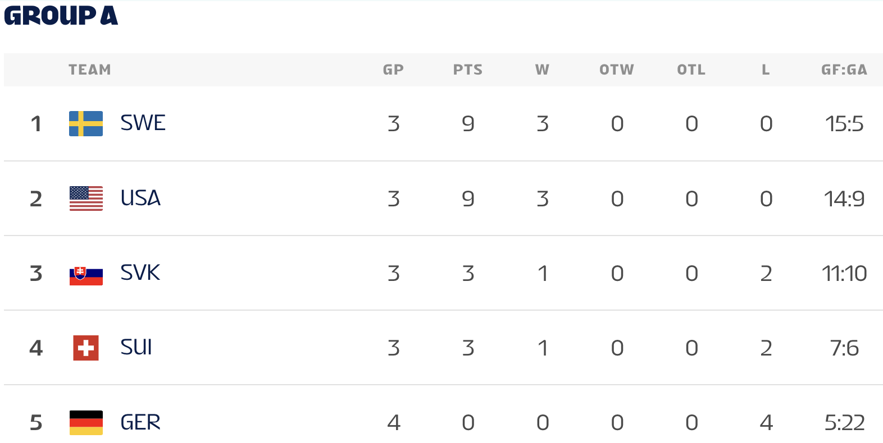Sort by the GP column header
This screenshot has height=443, width=883.
(393, 70)
